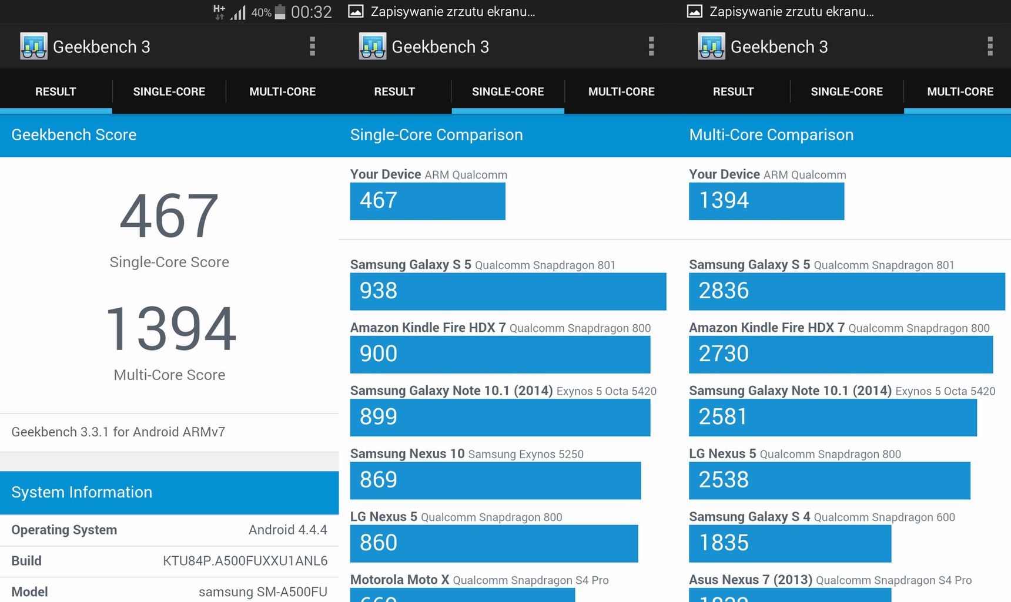Image resolution: width=1011 pixels, height=602 pixels.
Task: Tap Geekbench app icon in middle panel
Action: pyautogui.click(x=373, y=46)
